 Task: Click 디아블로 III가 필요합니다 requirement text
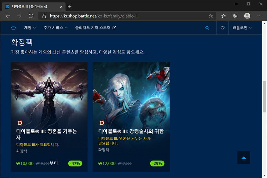coord(38,145)
